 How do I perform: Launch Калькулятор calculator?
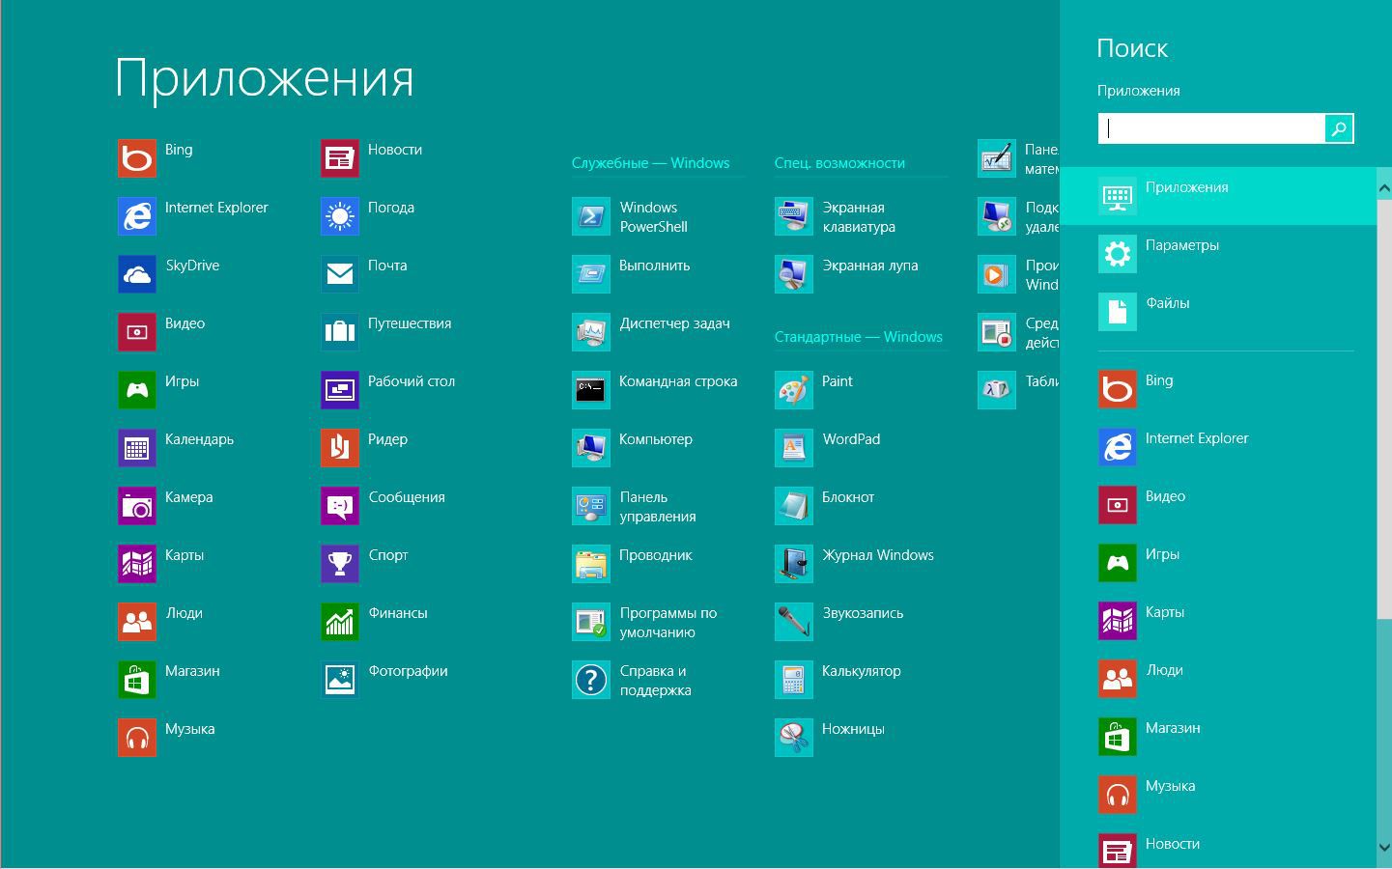[838, 680]
